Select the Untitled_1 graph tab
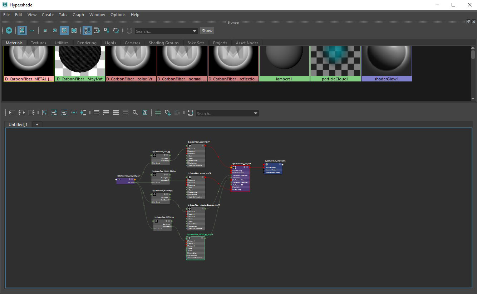Image resolution: width=477 pixels, height=294 pixels. coord(18,124)
